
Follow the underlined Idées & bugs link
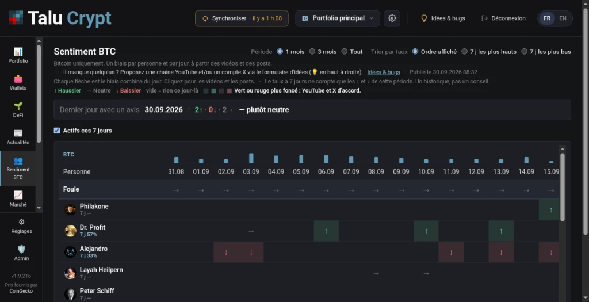click(x=384, y=72)
